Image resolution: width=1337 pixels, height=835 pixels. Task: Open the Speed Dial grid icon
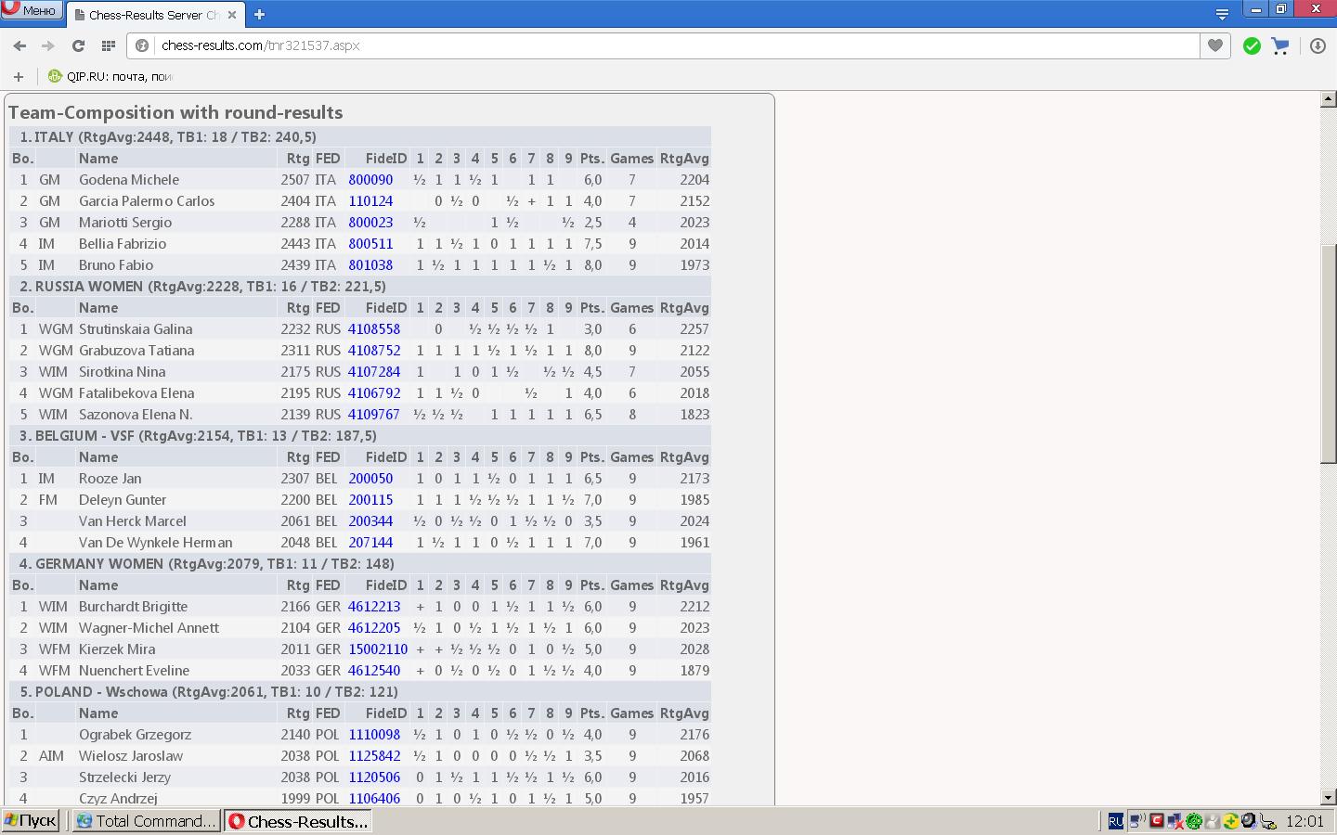click(109, 45)
